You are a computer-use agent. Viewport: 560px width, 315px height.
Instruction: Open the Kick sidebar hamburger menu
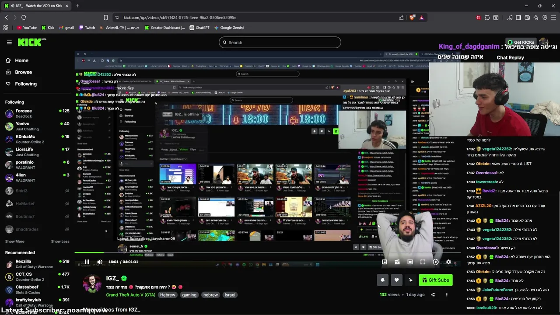[x=9, y=42]
